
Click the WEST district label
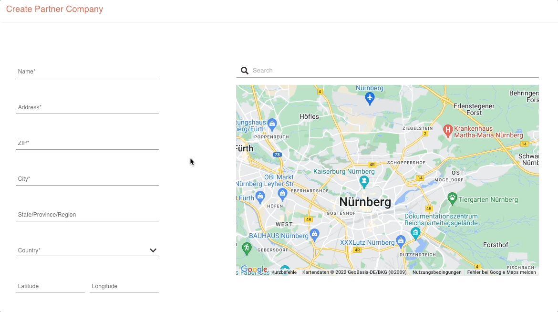[x=284, y=224]
